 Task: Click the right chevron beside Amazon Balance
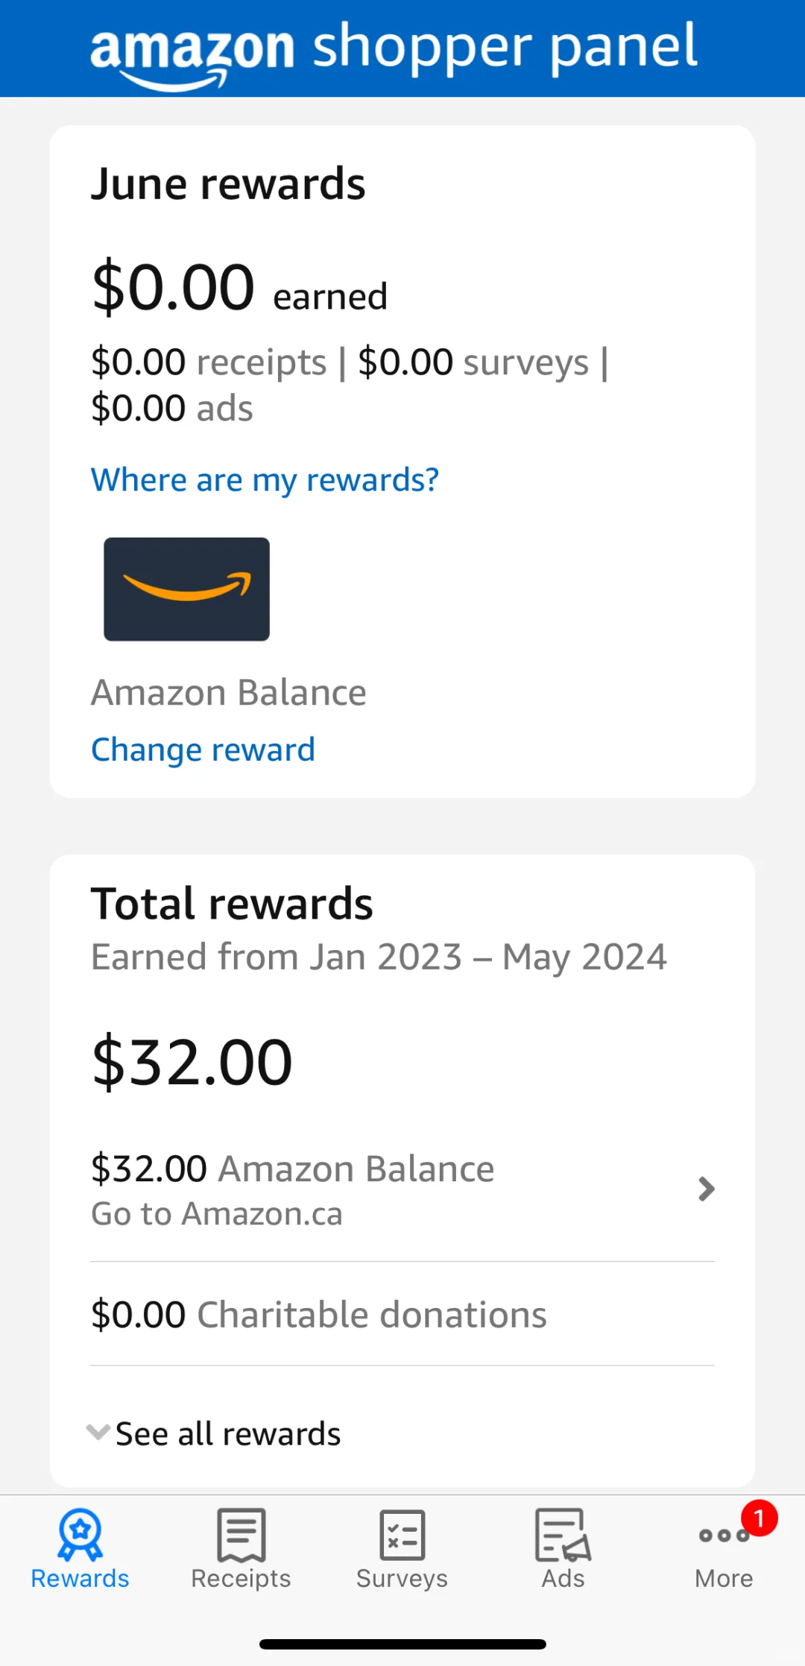[706, 1189]
